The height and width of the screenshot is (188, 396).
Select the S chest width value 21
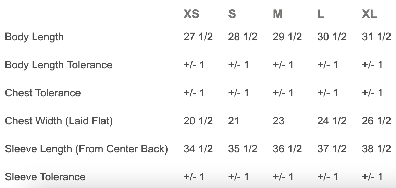point(234,121)
